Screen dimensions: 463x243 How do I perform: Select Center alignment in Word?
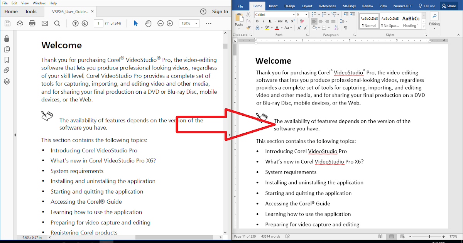tap(321, 21)
